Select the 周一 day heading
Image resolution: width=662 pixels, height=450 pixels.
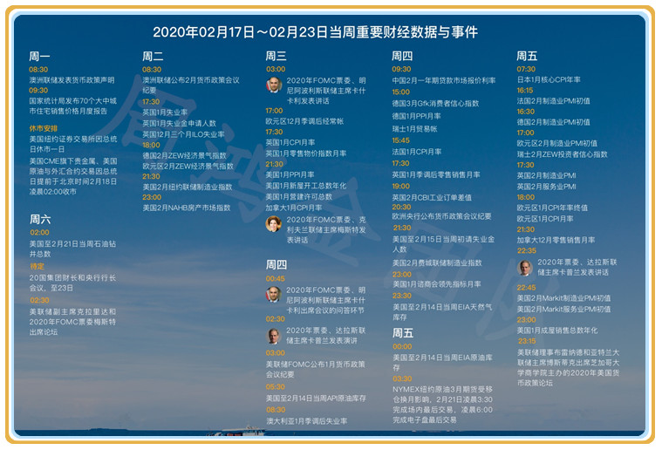pyautogui.click(x=39, y=56)
